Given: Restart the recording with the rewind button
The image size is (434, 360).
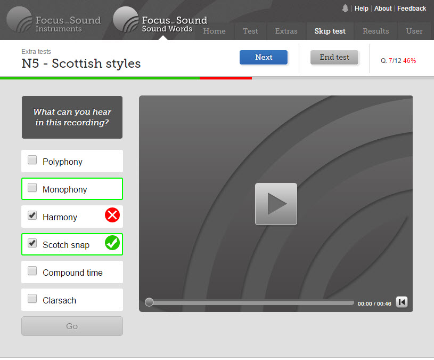Looking at the screenshot, I should (402, 302).
